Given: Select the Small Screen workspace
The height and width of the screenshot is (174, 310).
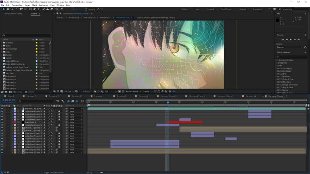Looking at the screenshot, I should pos(226,9).
